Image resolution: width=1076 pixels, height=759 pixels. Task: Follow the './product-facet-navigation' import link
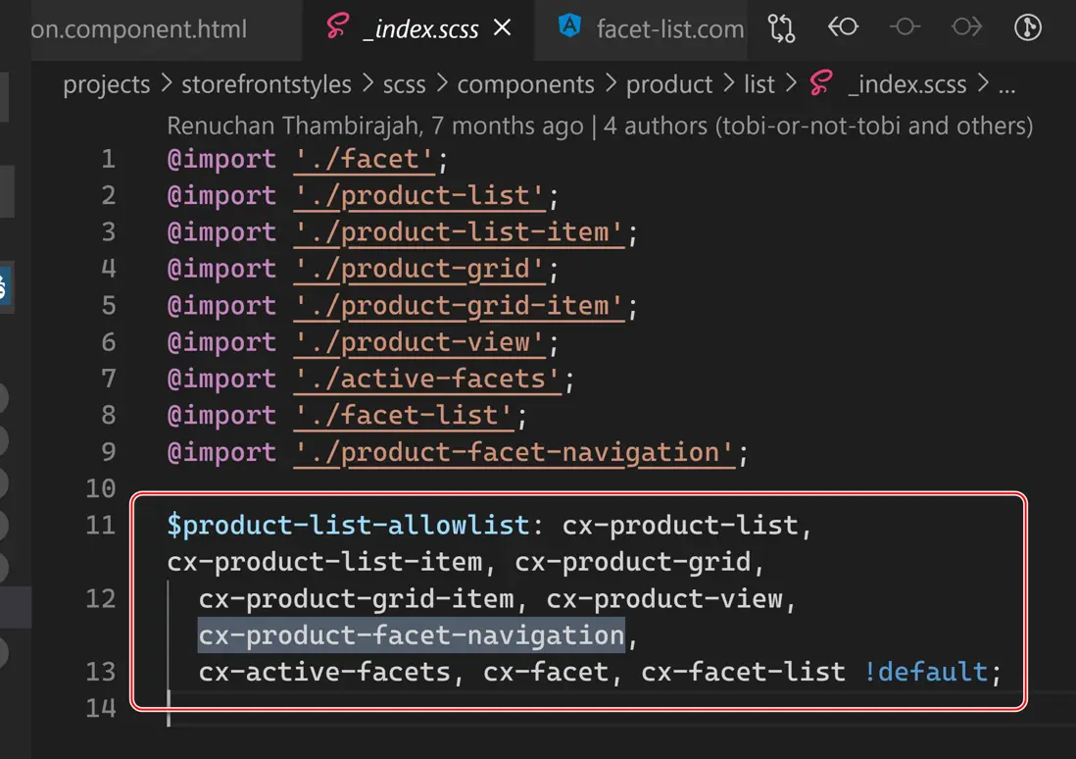514,452
